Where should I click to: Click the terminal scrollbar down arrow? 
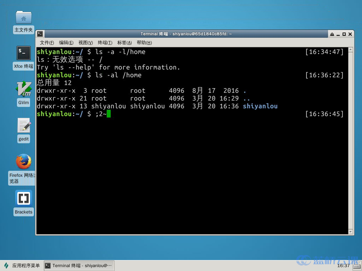[351, 232]
